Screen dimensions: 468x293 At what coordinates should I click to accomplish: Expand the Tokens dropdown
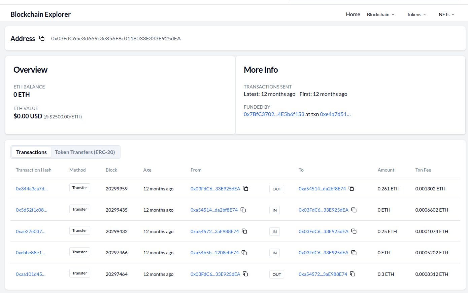coord(416,14)
